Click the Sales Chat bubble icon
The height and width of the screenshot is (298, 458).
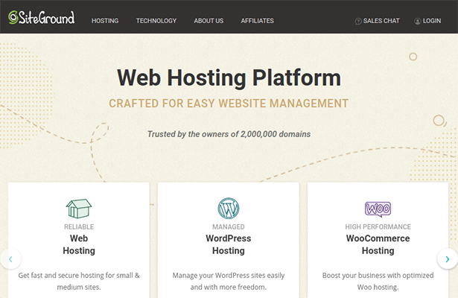point(358,21)
